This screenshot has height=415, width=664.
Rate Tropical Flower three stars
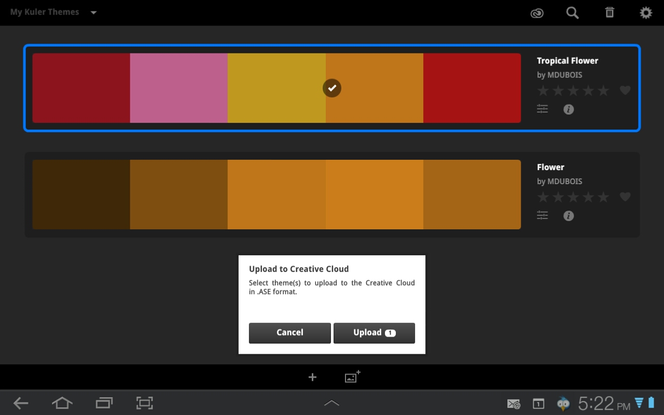[x=573, y=91]
